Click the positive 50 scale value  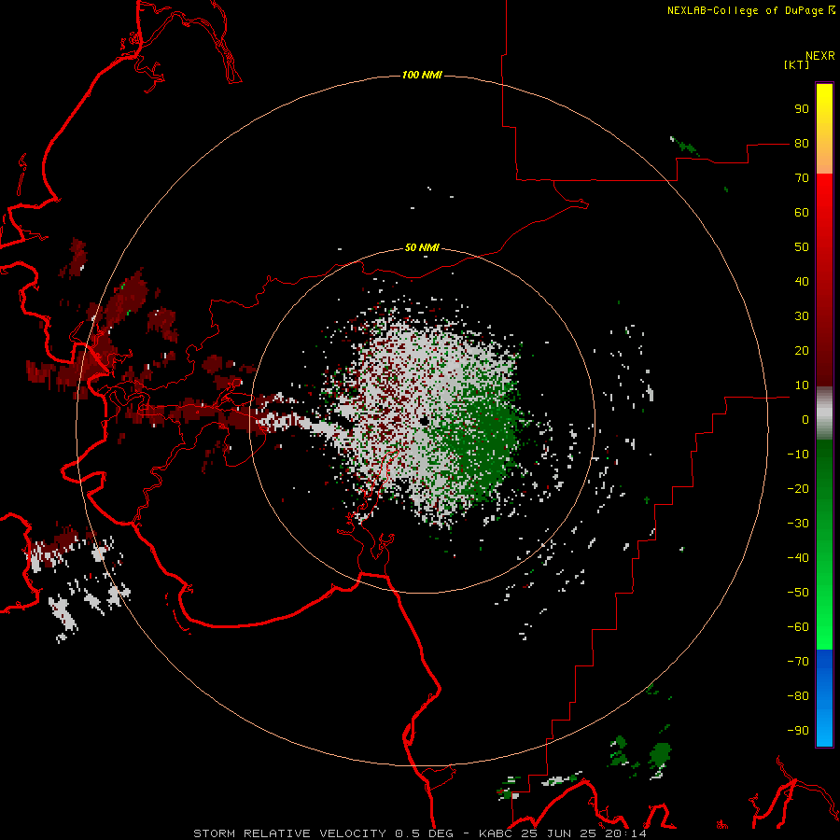click(802, 247)
